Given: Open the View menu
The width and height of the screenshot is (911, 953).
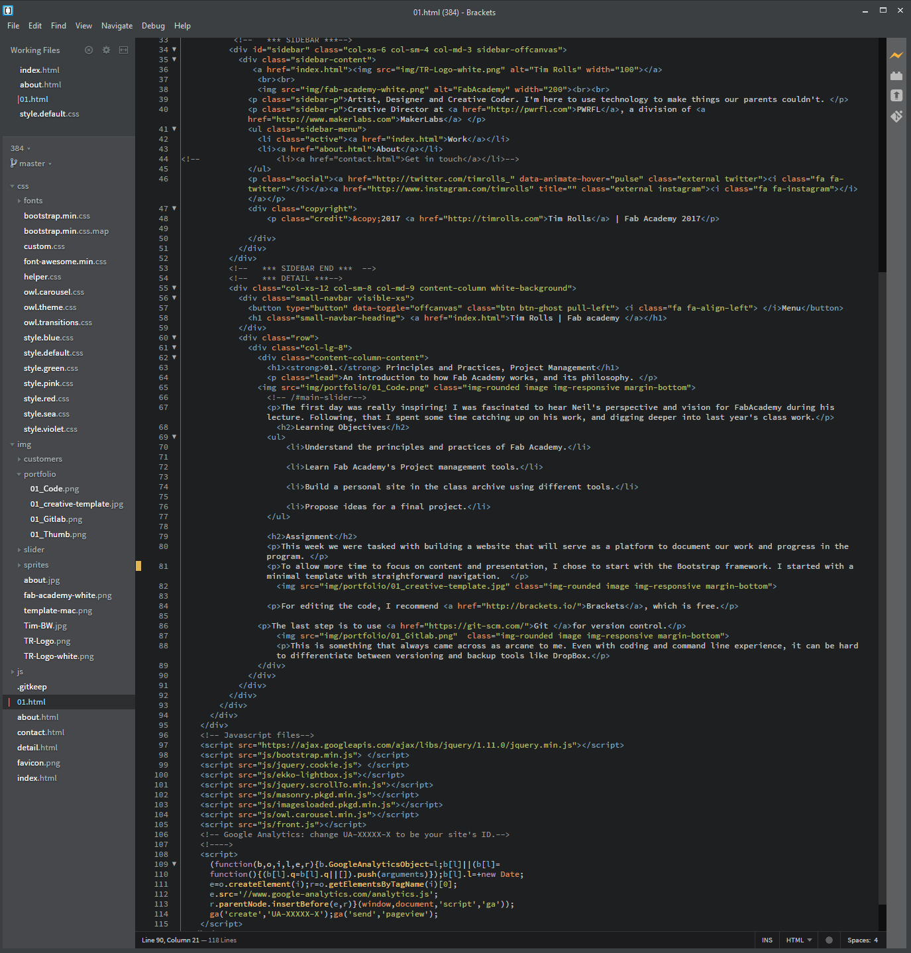Looking at the screenshot, I should (83, 26).
